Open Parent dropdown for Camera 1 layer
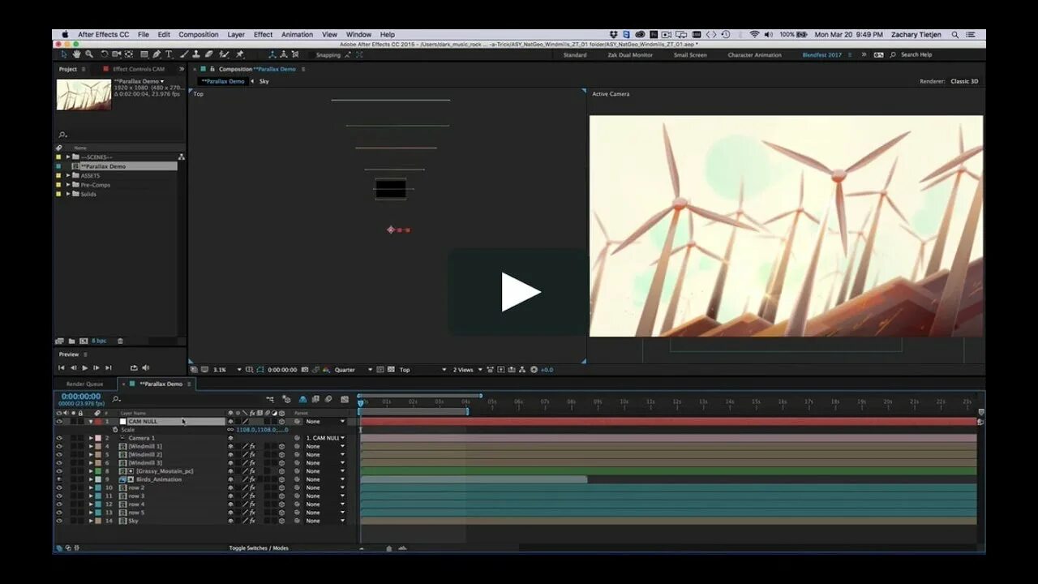 324,438
